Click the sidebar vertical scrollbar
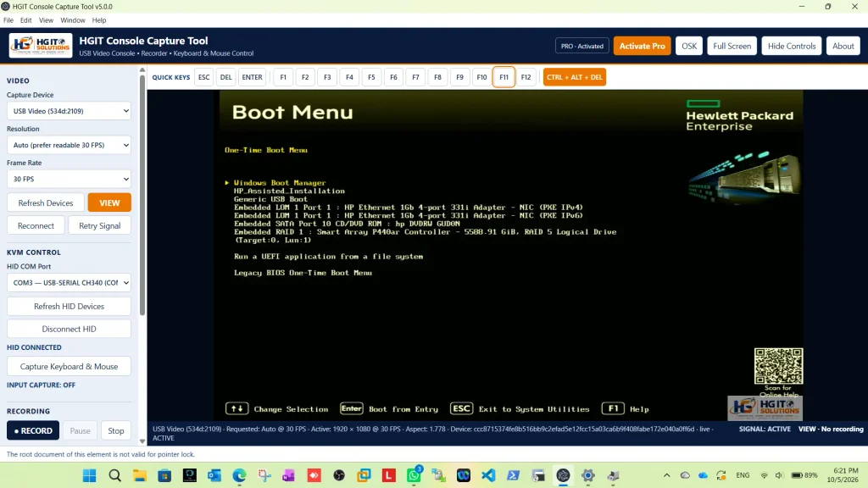The height and width of the screenshot is (488, 868). point(142,194)
